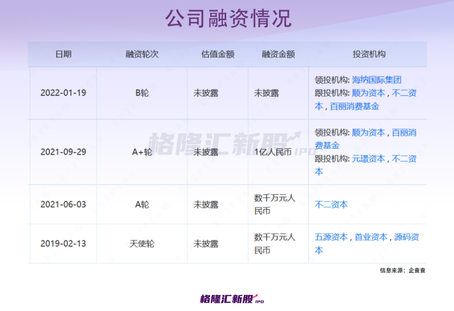454x311 pixels.
Task: Click the 顺为资本 link in the A+轮 row
Action: point(368,133)
